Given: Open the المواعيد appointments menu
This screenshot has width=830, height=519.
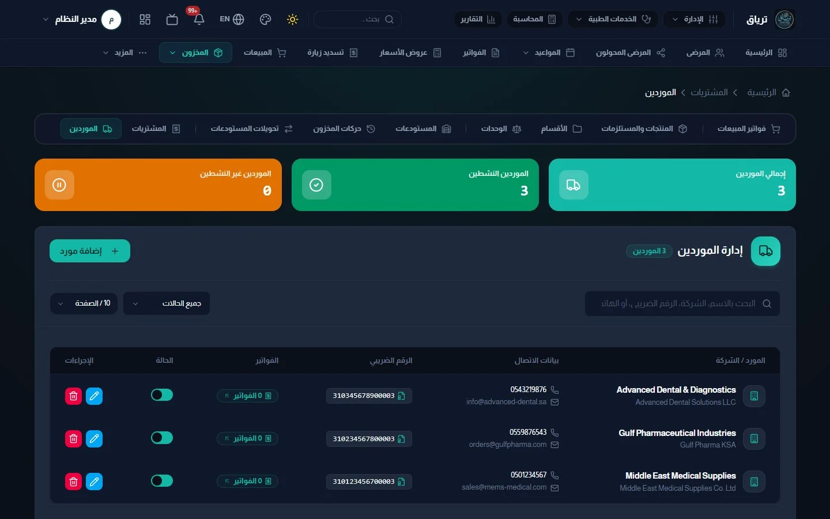Looking at the screenshot, I should (x=548, y=52).
